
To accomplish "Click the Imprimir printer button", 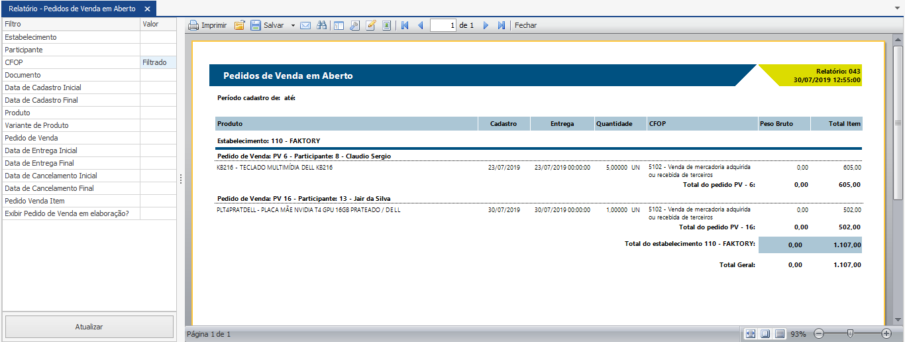I will (207, 25).
